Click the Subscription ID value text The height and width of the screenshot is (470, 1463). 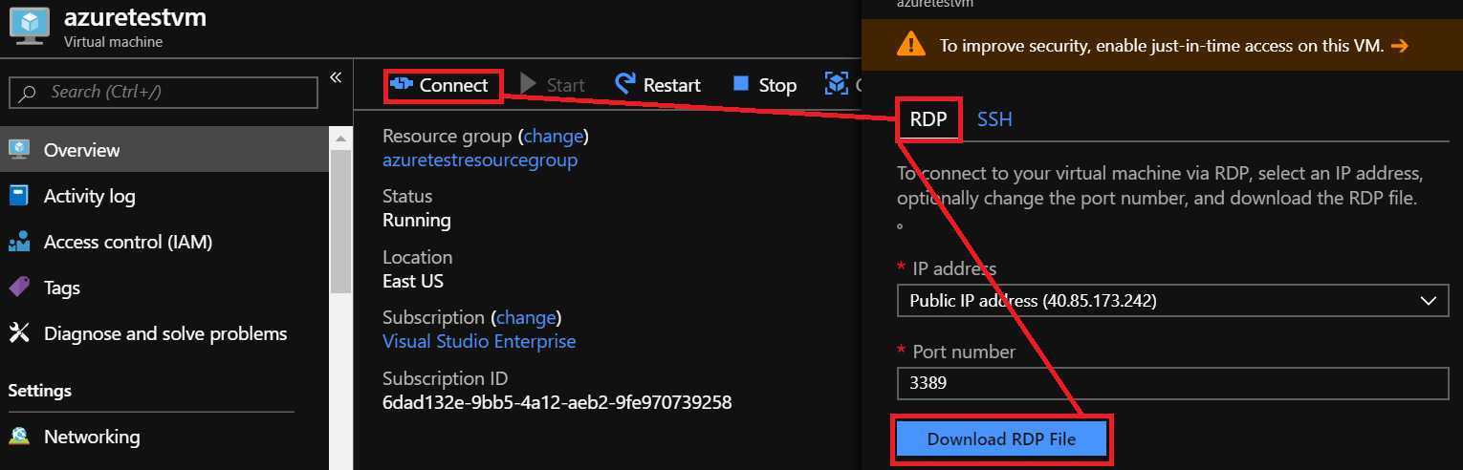pyautogui.click(x=557, y=402)
